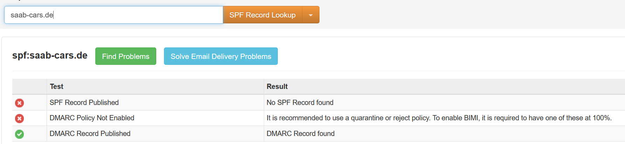
Task: Click the blank status column header cell
Action: [29, 86]
